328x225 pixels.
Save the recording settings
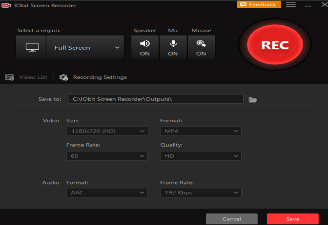point(293,219)
